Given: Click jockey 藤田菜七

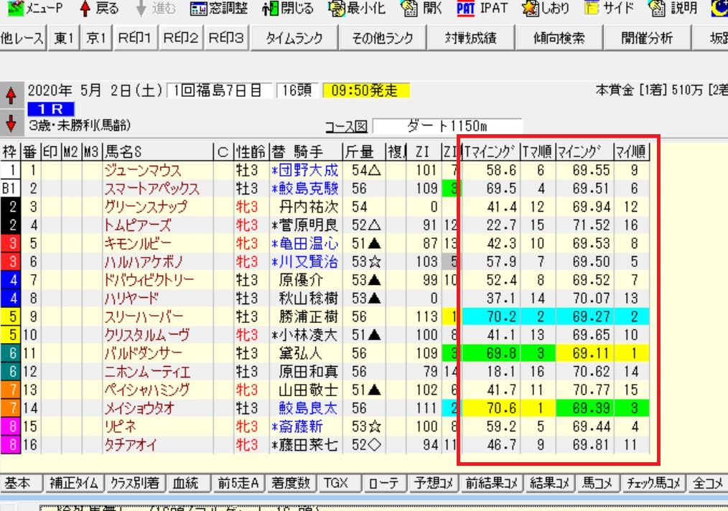Looking at the screenshot, I should click(308, 445).
